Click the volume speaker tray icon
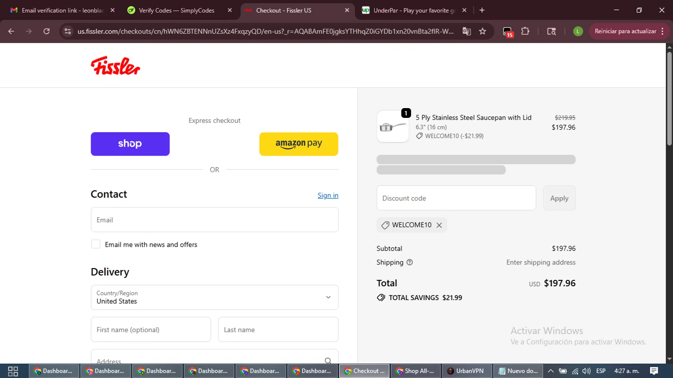 586,371
